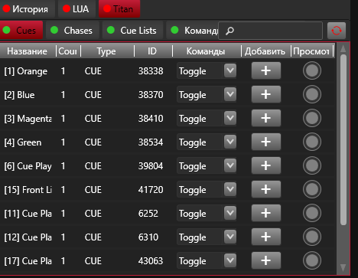Image resolution: width=358 pixels, height=278 pixels.
Task: Click the ID value 38338
Action: pos(151,71)
